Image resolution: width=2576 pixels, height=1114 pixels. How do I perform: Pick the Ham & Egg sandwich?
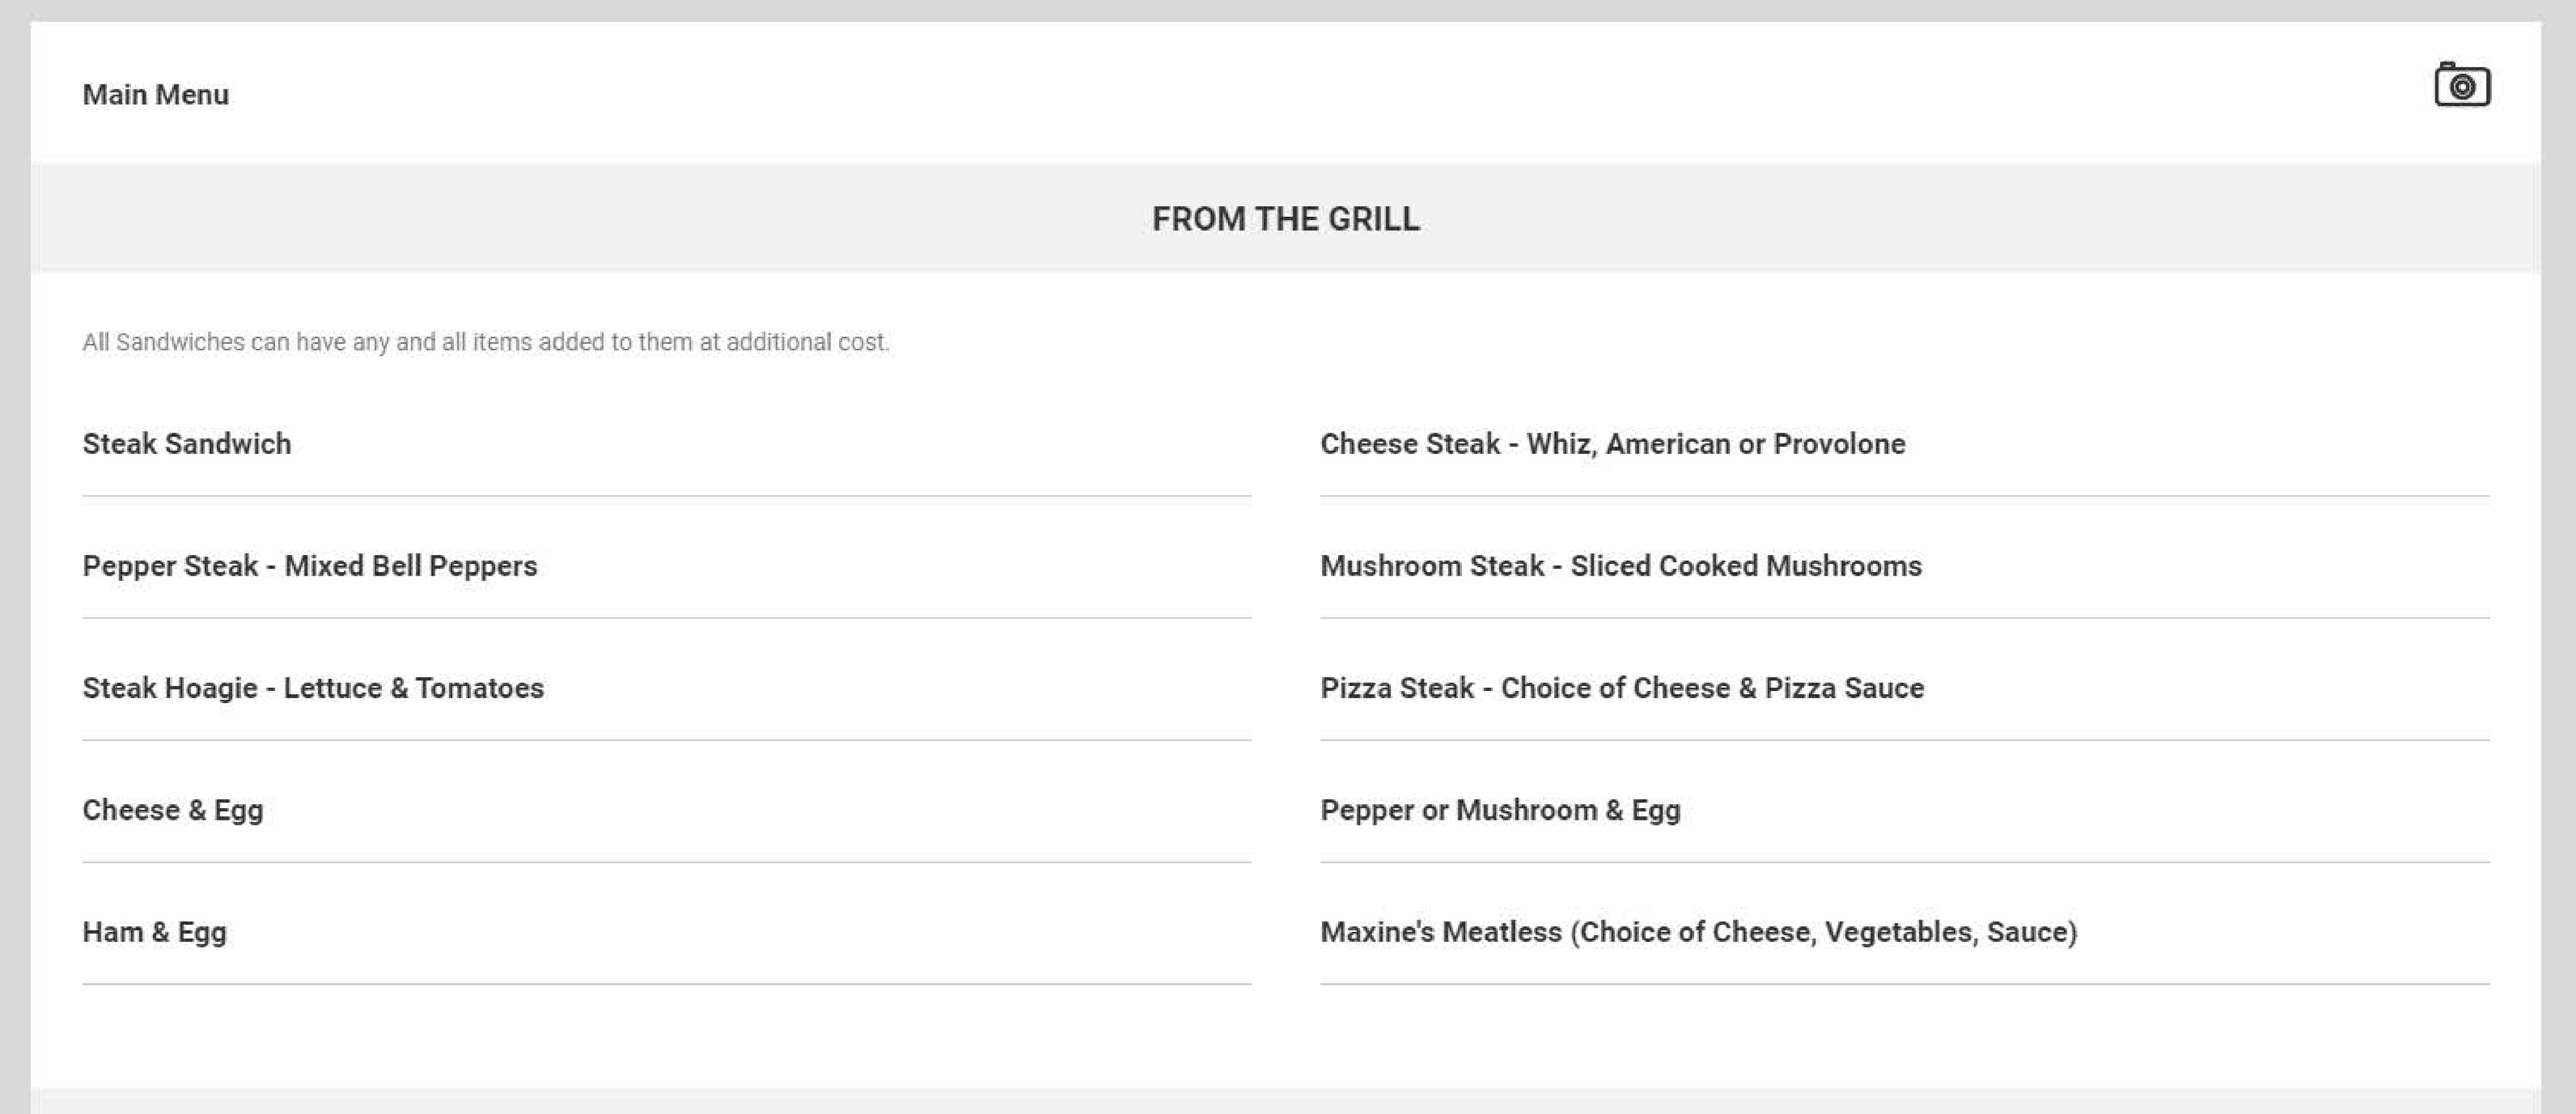point(155,932)
